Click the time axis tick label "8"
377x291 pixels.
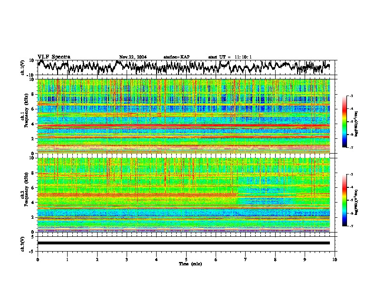pyautogui.click(x=275, y=260)
